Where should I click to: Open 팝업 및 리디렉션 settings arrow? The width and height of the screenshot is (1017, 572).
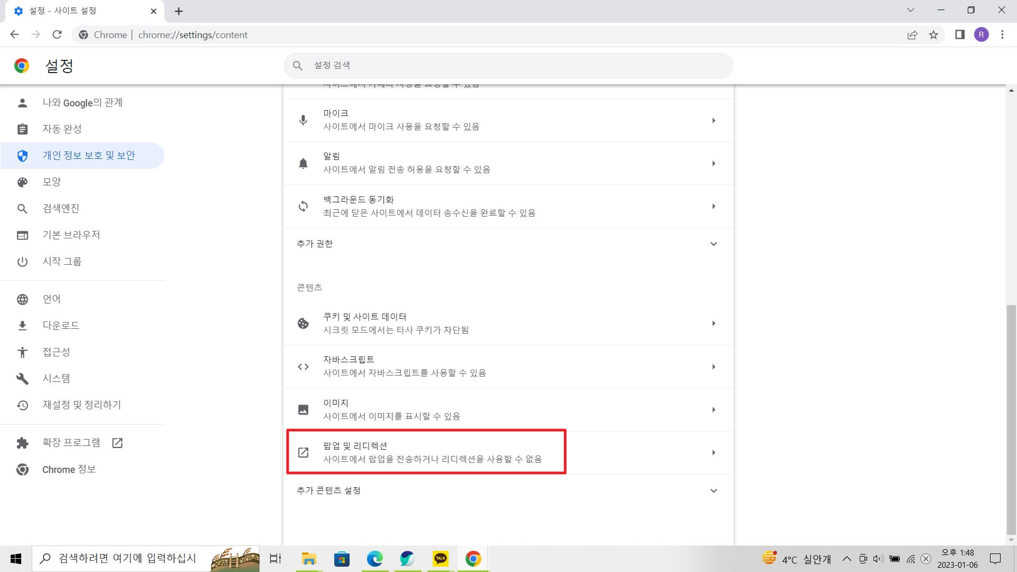pos(713,453)
